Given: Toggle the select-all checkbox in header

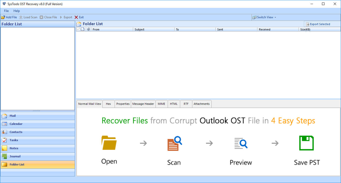Looking at the screenshot, I should click(x=78, y=29).
